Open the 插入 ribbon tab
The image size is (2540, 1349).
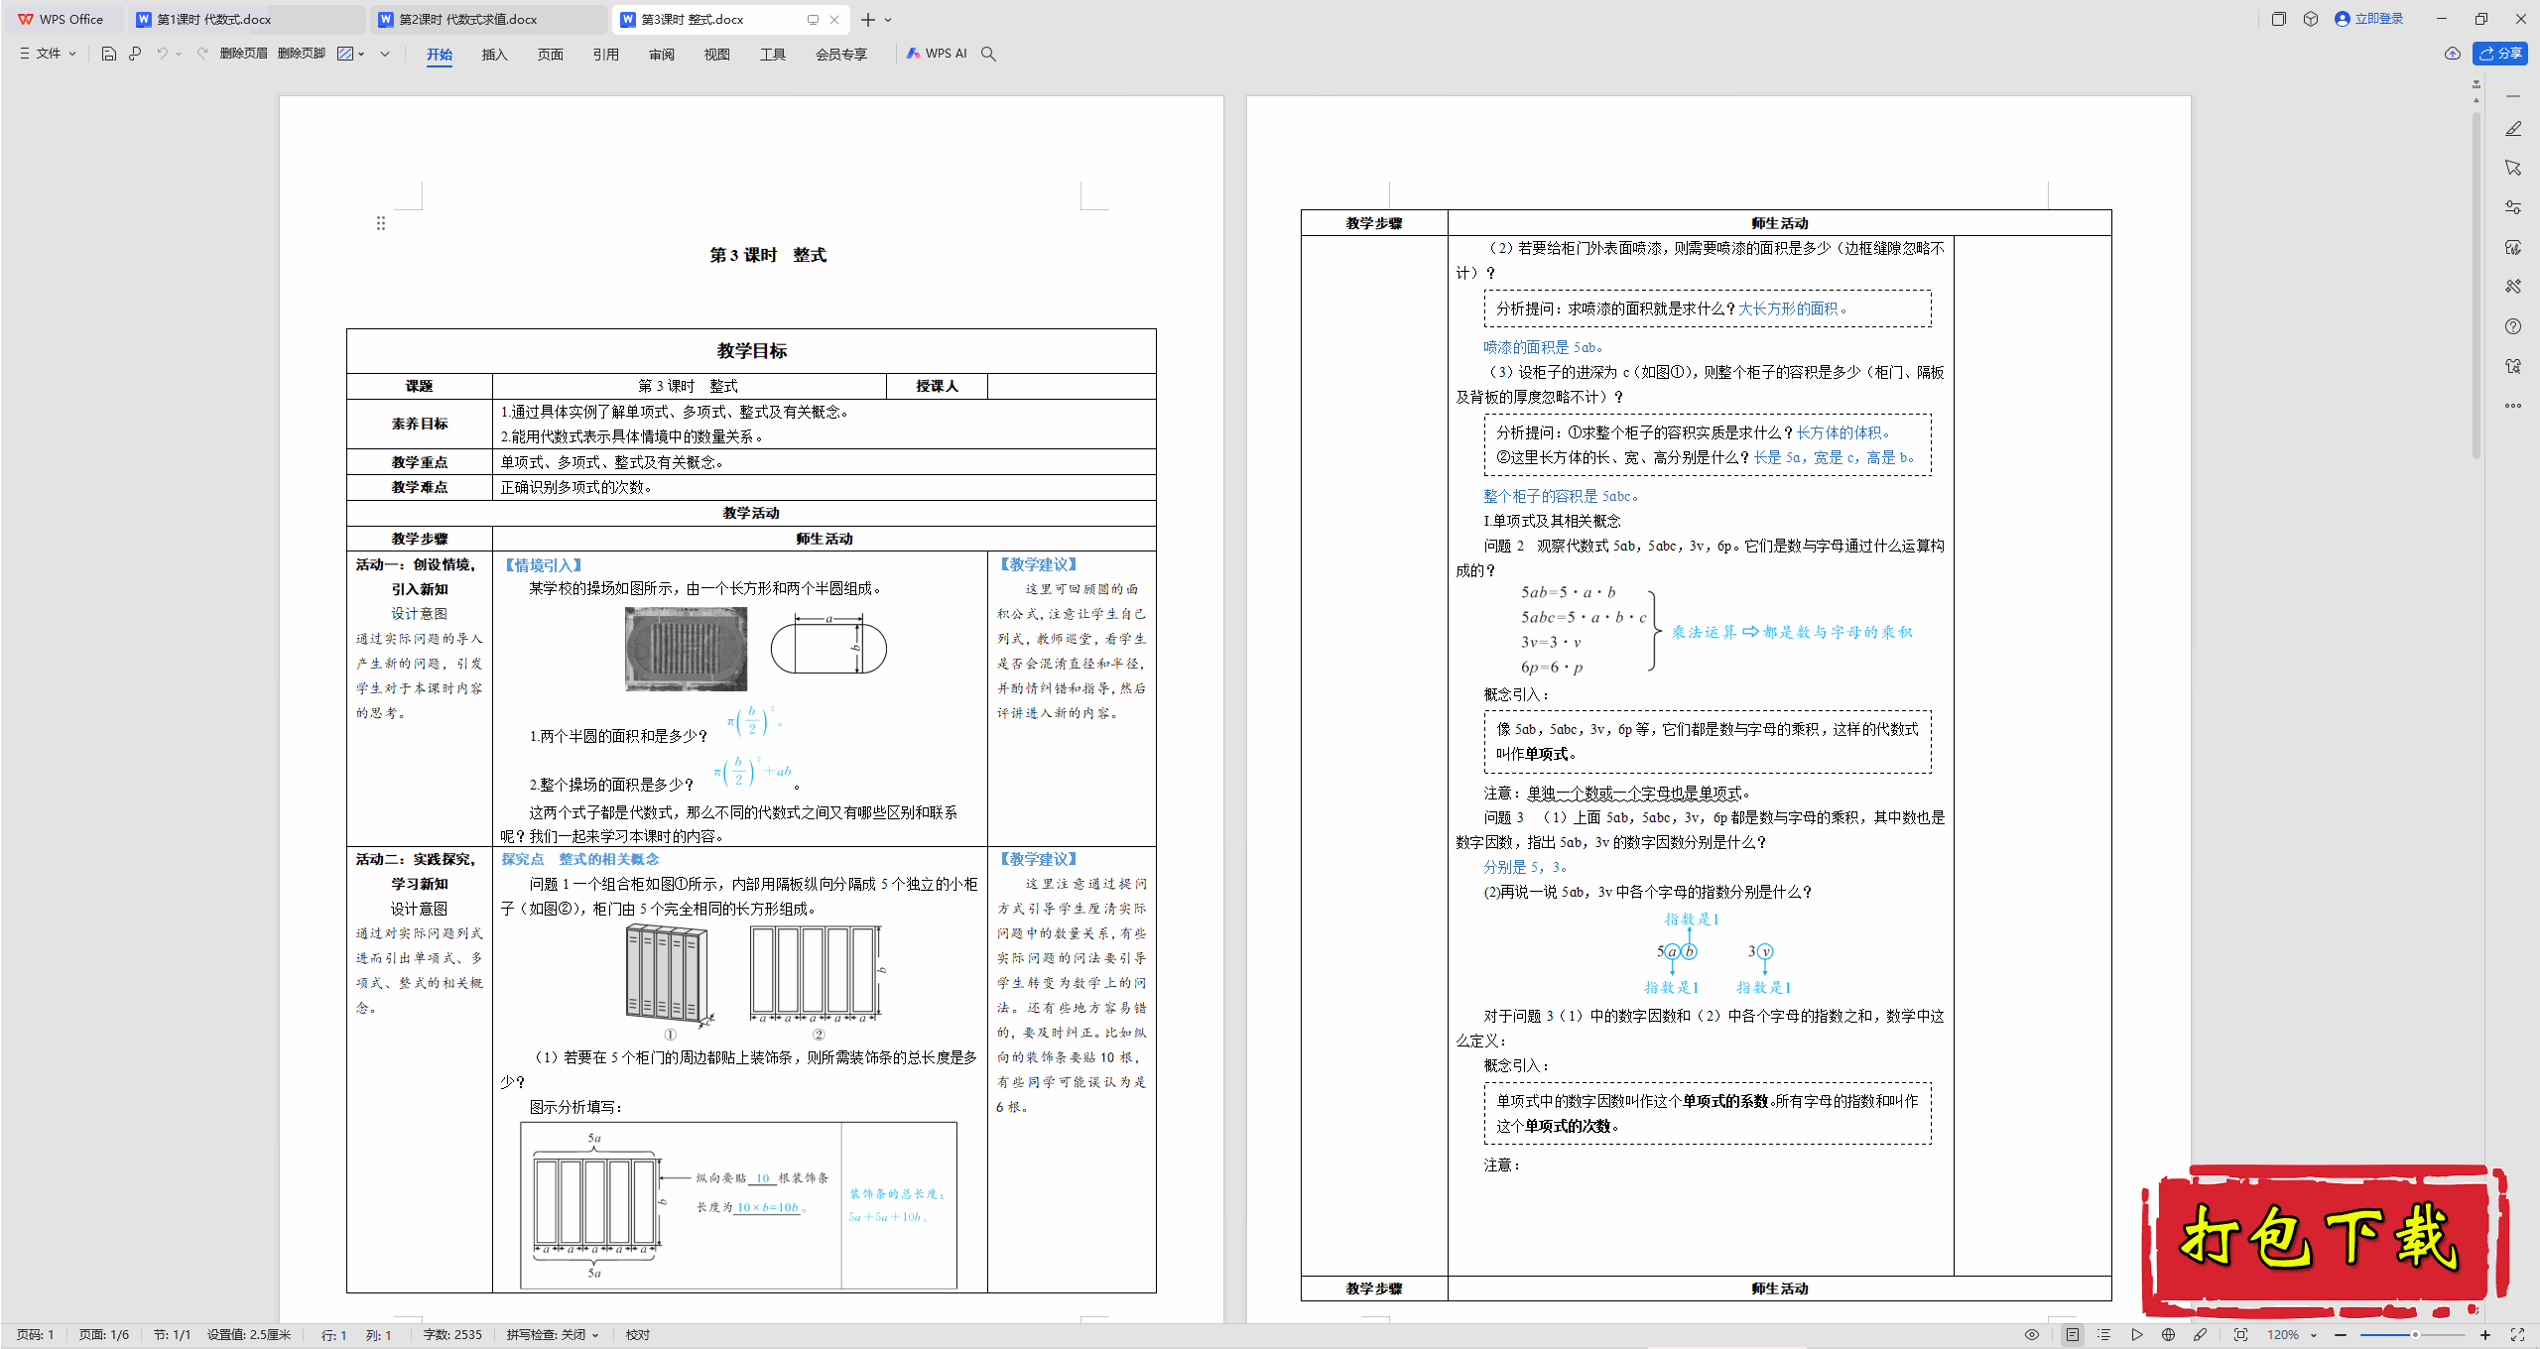[x=495, y=55]
